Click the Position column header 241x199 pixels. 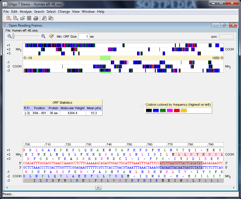click(40, 108)
